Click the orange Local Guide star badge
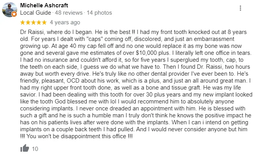259x154 pixels. 14,14
